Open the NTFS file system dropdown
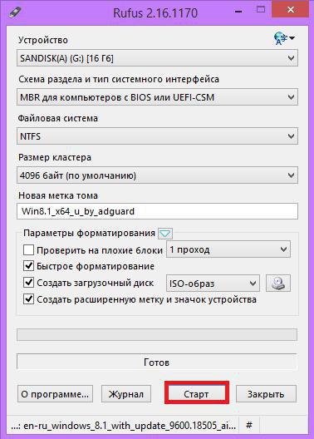Screen dimensions: 314x439 click(x=157, y=136)
